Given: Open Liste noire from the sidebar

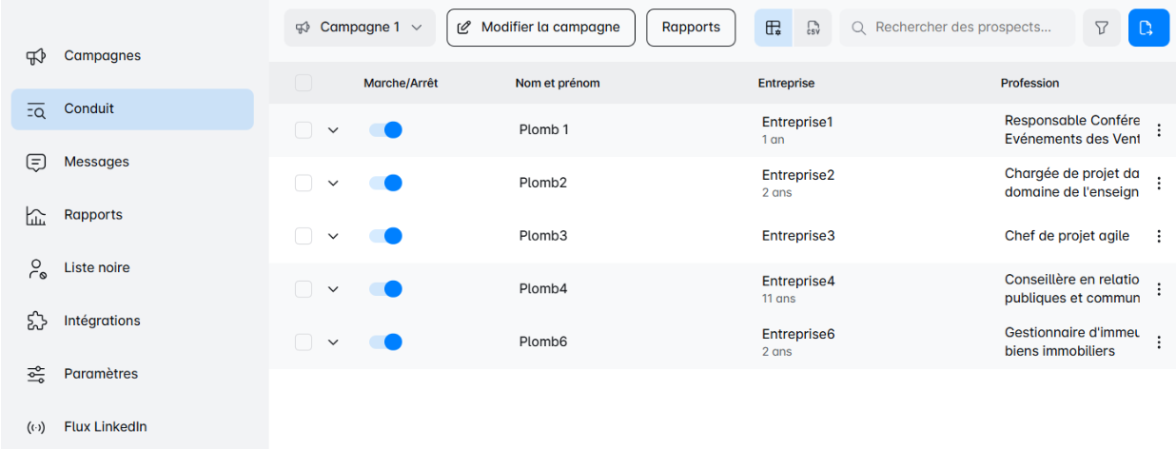Looking at the screenshot, I should 96,267.
